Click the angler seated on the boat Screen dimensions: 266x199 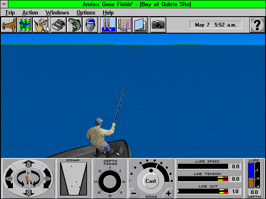pyautogui.click(x=101, y=137)
